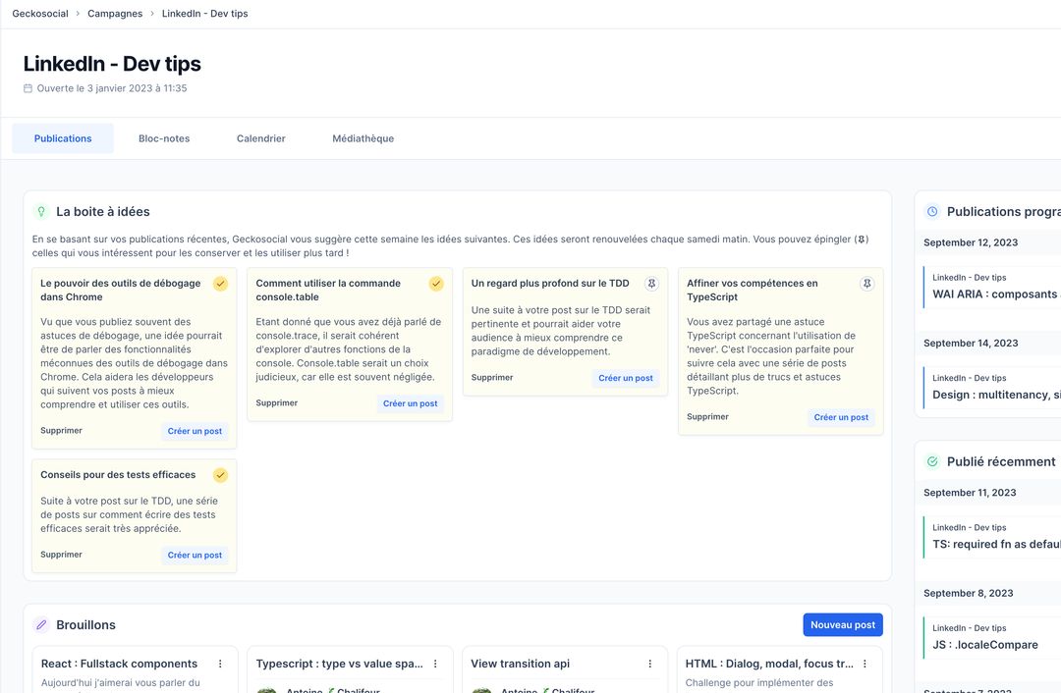Go to Campagnes breadcrumb
Viewport: 1061px width, 693px height.
pyautogui.click(x=115, y=14)
